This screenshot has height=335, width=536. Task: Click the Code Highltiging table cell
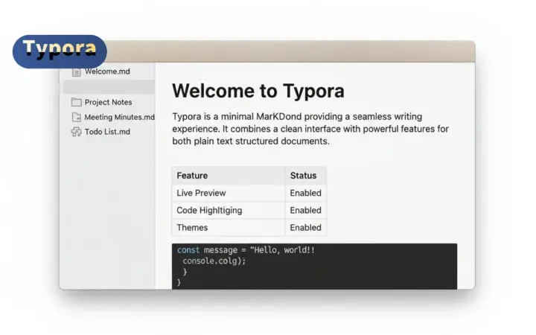point(229,211)
